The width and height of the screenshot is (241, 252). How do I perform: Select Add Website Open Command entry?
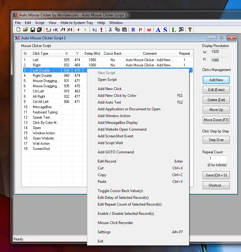pos(138,129)
